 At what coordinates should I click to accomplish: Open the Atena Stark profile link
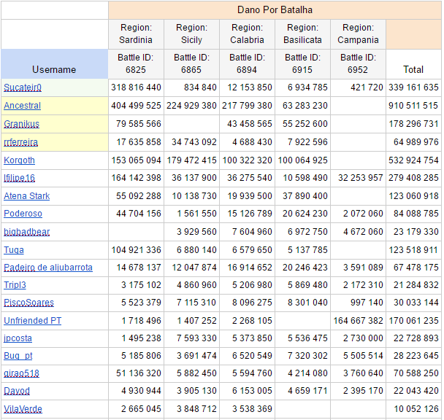26,196
